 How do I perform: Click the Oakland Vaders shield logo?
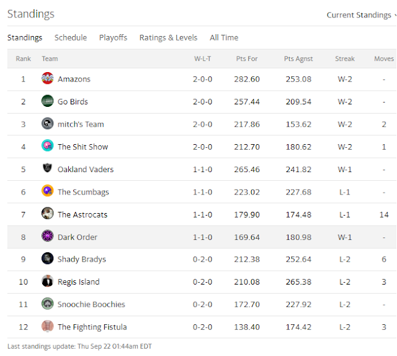47,168
